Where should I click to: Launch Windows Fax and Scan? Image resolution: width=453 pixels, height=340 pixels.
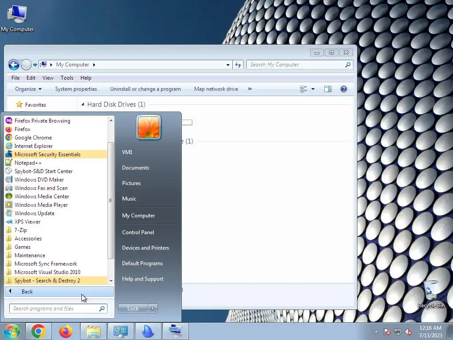(56, 188)
